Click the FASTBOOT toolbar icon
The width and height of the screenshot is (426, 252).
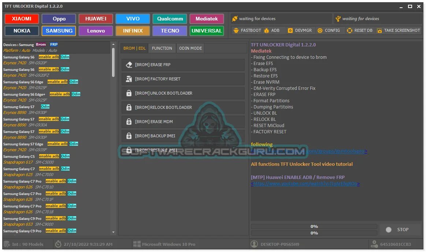(236, 30)
